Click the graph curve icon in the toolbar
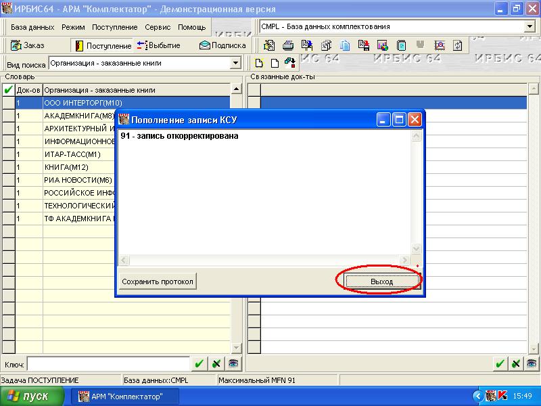The height and width of the screenshot is (406, 541). pyautogui.click(x=440, y=45)
